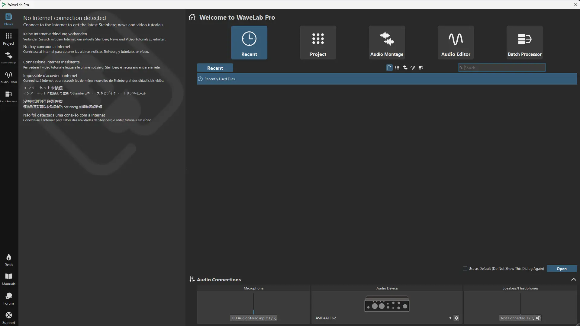Collapse the Audio Connections panel

pos(573,280)
